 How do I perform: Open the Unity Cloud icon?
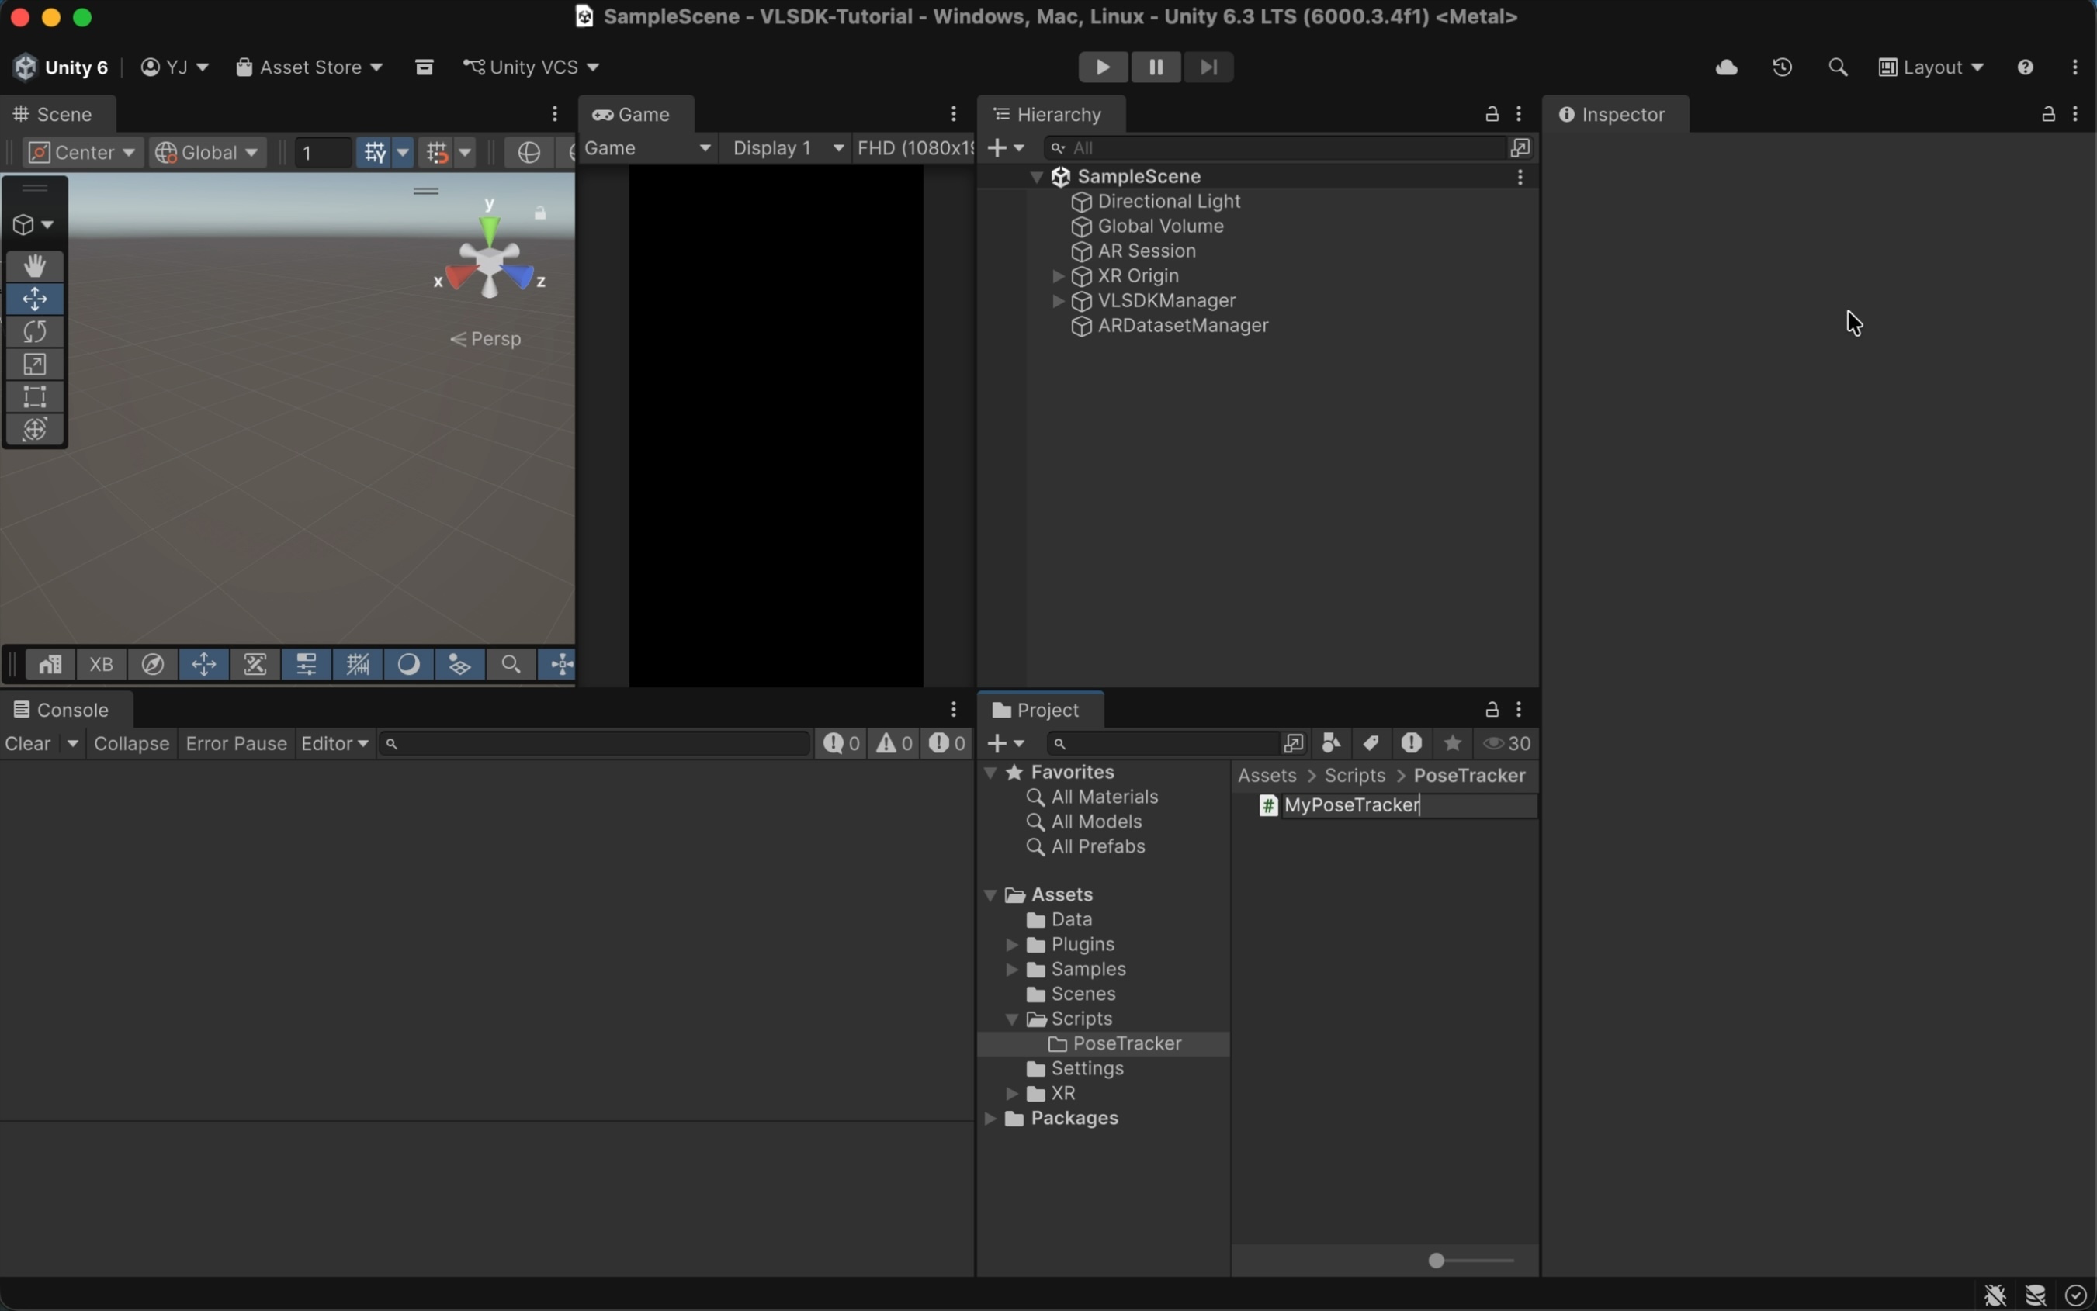1726,67
